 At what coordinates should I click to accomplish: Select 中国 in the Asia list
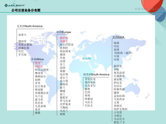coord(117,56)
